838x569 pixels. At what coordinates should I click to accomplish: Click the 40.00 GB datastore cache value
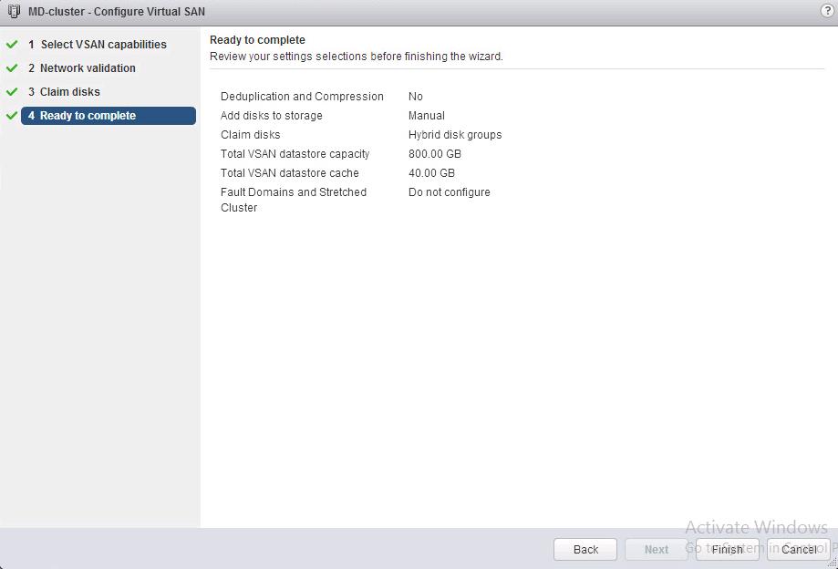tap(431, 173)
